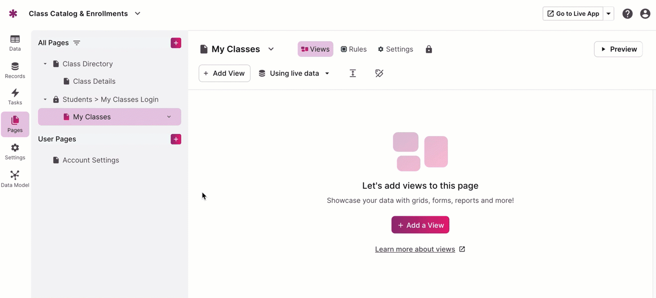
Task: Collapse the Class Directory tree item
Action: (45, 64)
